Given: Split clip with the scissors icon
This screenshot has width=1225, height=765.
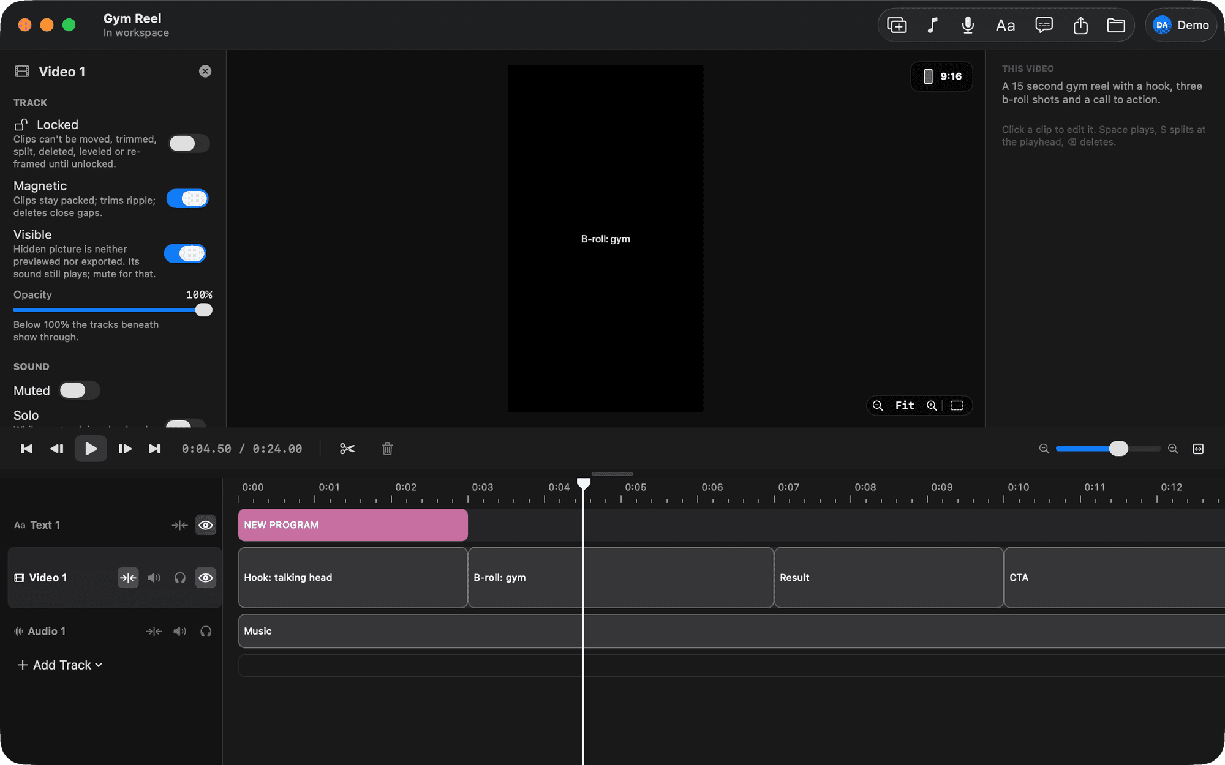Looking at the screenshot, I should tap(347, 449).
